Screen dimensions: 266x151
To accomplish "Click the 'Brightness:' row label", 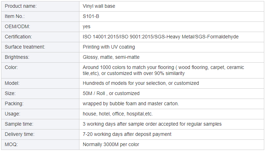I will click(17, 57).
